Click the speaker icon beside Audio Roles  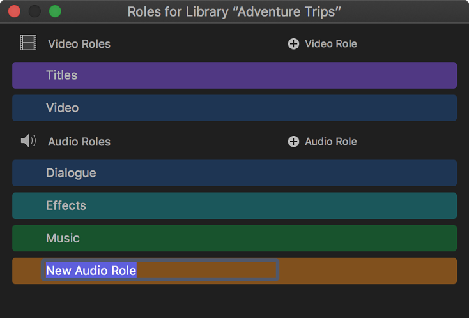pos(28,141)
